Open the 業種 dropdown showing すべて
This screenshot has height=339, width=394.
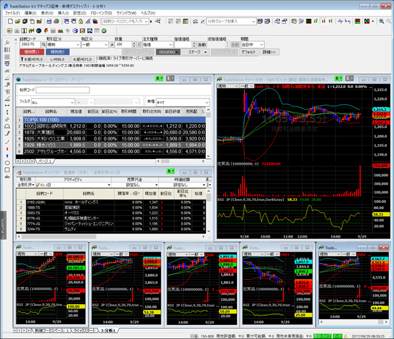pos(182,102)
